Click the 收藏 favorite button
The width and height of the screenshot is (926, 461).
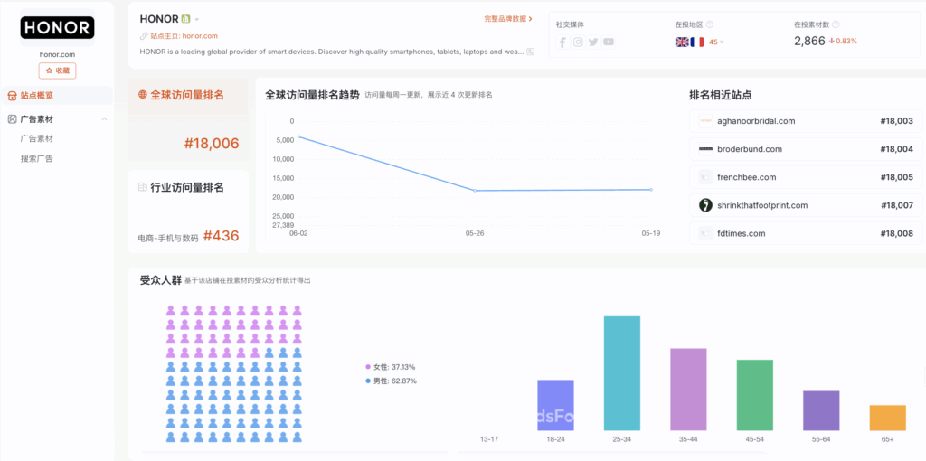57,71
